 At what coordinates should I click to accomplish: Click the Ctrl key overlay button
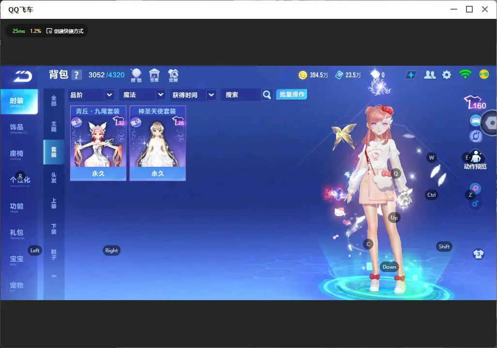click(x=432, y=195)
